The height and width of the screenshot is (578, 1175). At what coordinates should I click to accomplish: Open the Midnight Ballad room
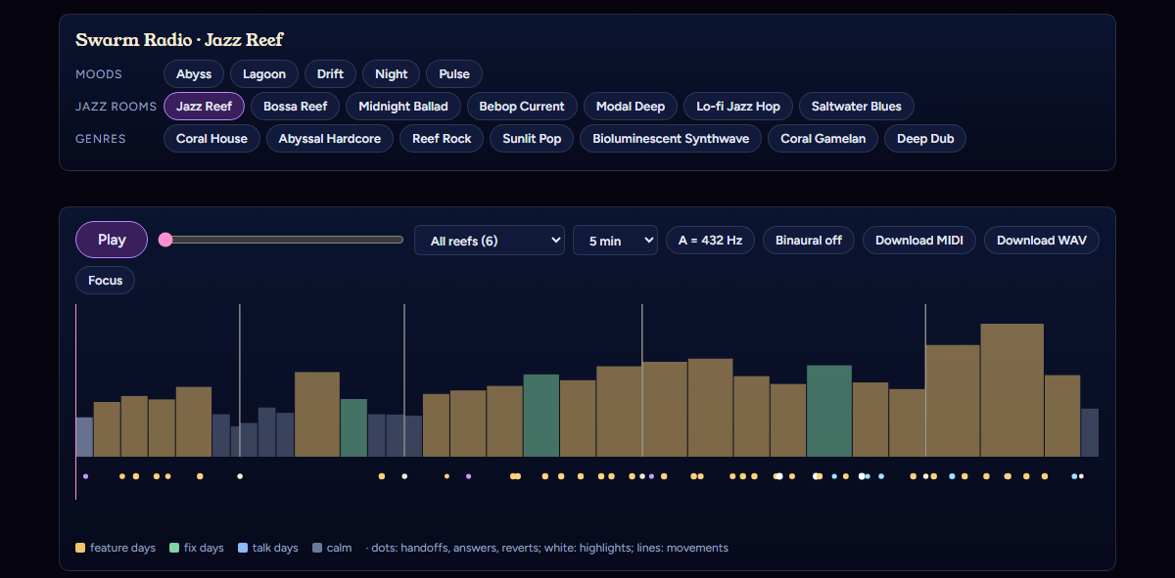pyautogui.click(x=403, y=107)
